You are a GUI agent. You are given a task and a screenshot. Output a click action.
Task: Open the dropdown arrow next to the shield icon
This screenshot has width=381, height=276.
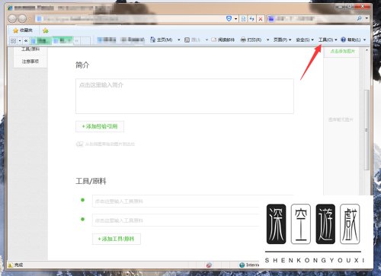coord(235,19)
